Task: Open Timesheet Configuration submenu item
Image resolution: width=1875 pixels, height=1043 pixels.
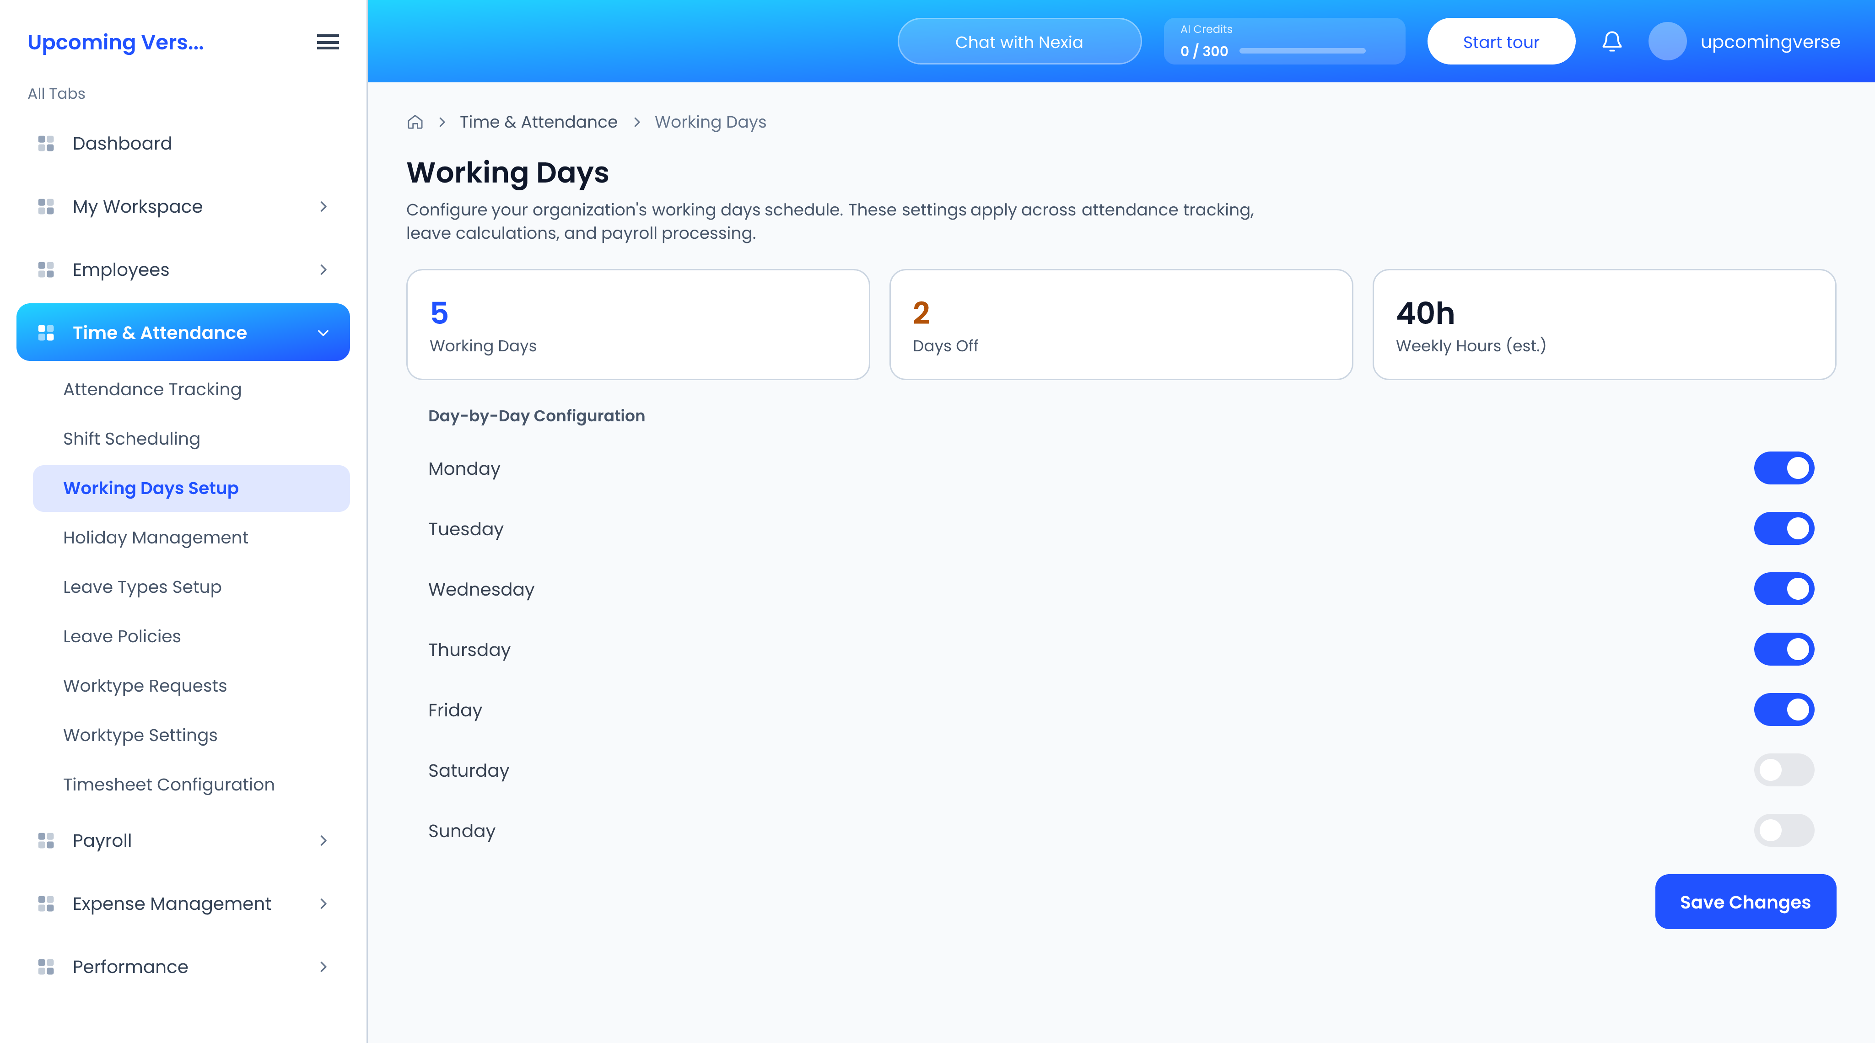Action: click(191, 785)
